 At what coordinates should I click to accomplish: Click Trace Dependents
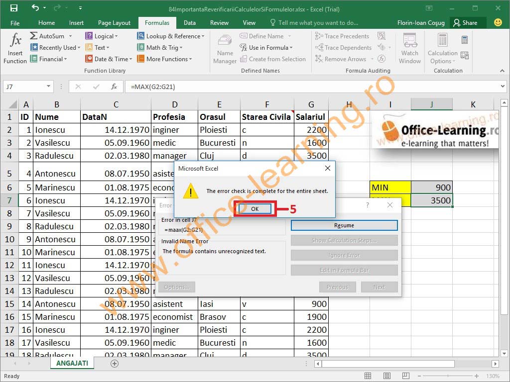(x=343, y=47)
